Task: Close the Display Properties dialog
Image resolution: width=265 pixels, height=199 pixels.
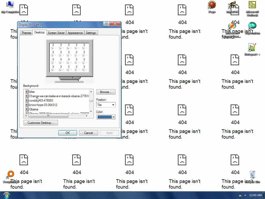Action: tap(115, 24)
